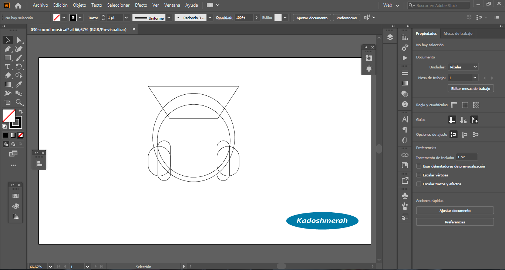Toggle Transparency Grid in Properties panel

pyautogui.click(x=476, y=105)
